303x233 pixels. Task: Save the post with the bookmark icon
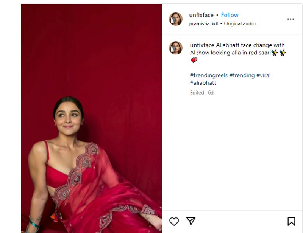tap(291, 221)
